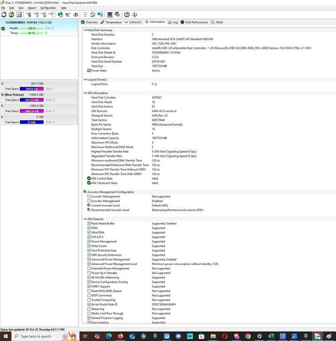Screen dimensions: 336x341
Task: Click the document report toolbar icon
Action: click(x=85, y=15)
